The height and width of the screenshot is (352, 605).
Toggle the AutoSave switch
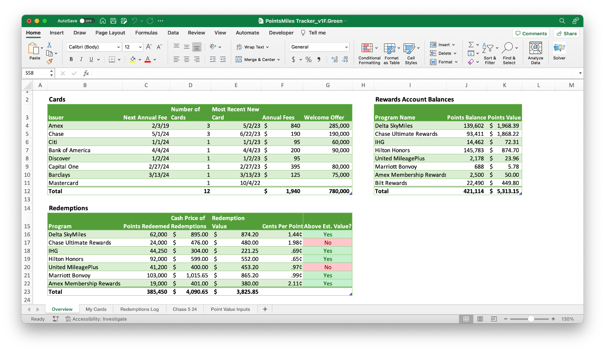tap(87, 21)
